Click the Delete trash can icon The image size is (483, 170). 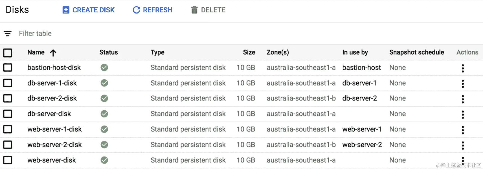coord(194,10)
